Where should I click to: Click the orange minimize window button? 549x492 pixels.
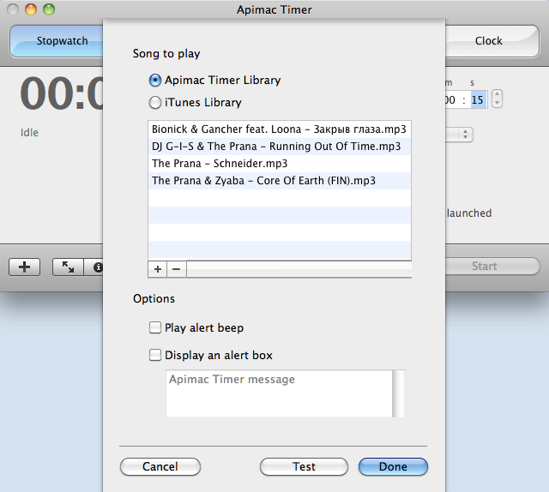31,9
